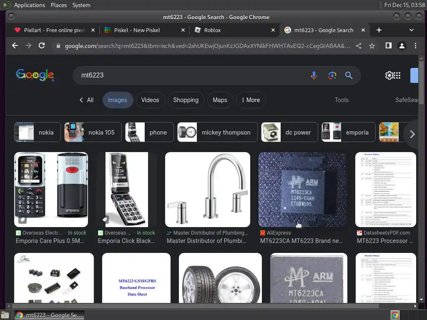Screen dimensions: 427x320
Task: Open the System menu
Action: pyautogui.click(x=81, y=5)
